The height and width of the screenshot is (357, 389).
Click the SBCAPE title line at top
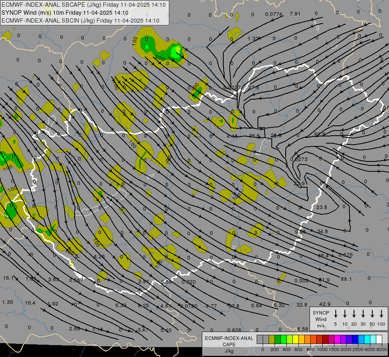(83, 5)
